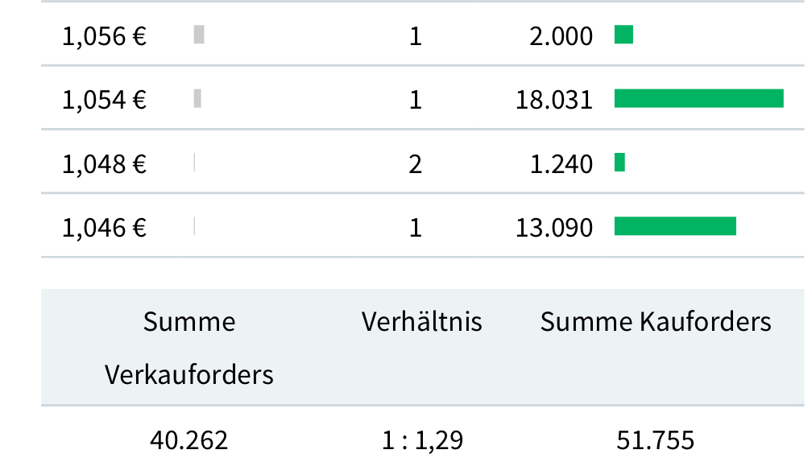Click the gray sell bar in the 1,054 € row

click(197, 98)
